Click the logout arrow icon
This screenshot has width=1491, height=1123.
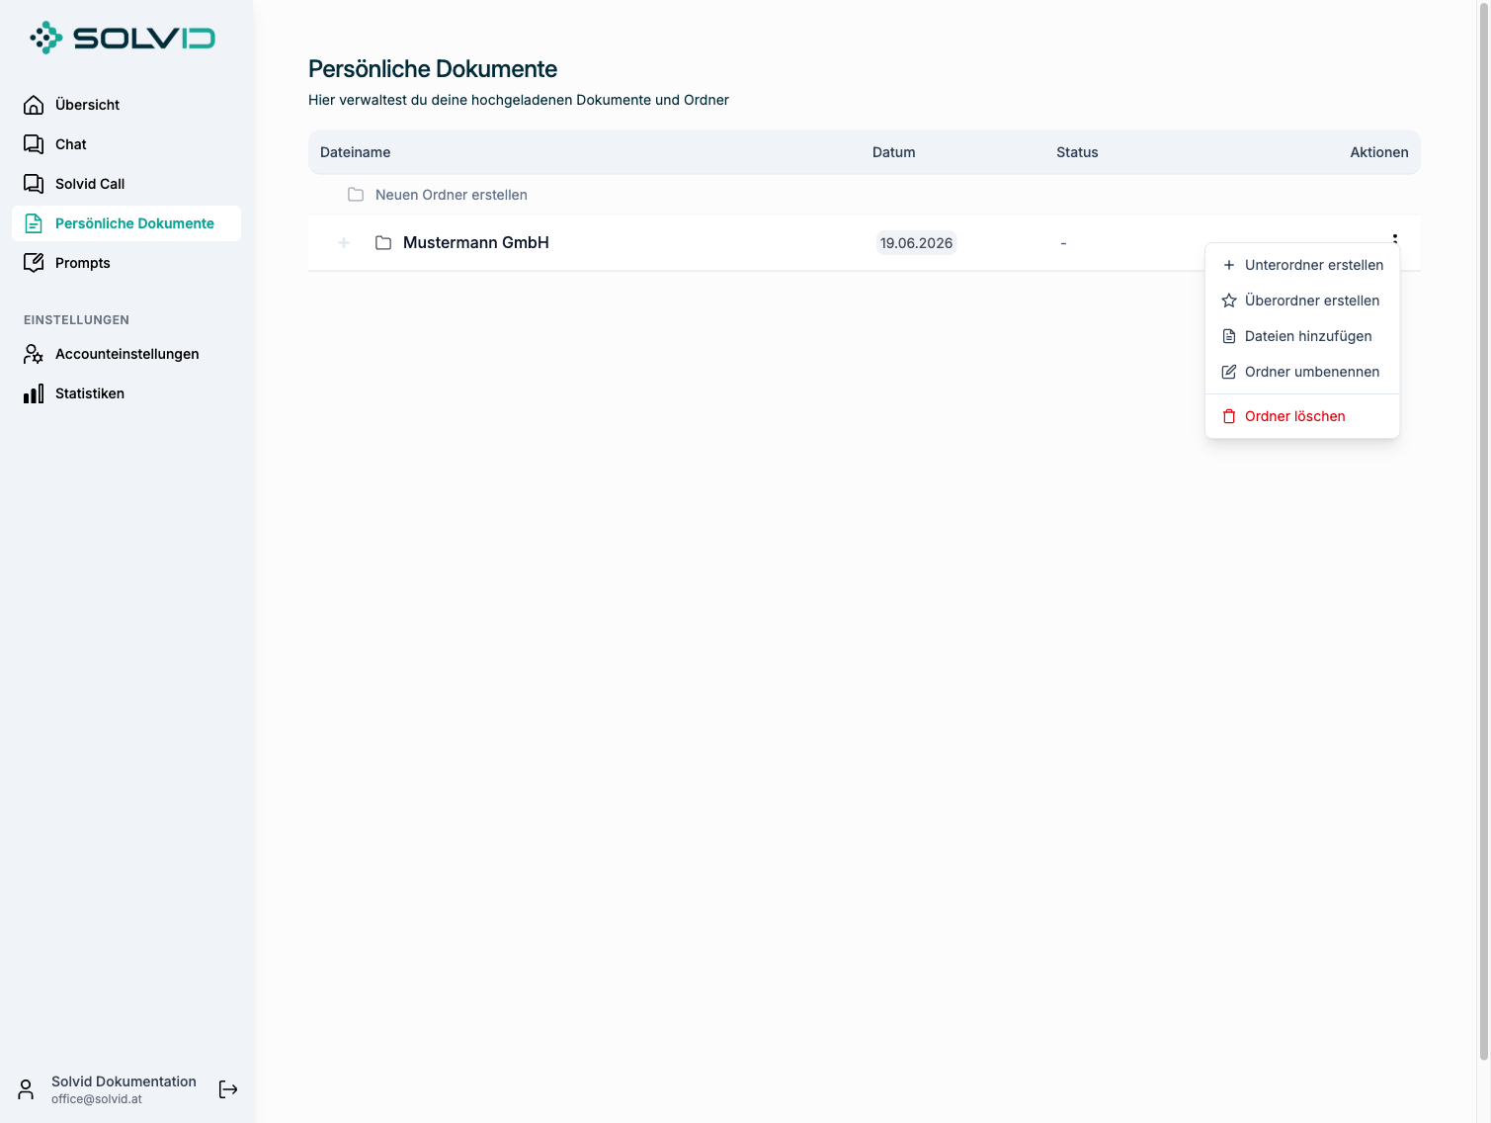(228, 1089)
